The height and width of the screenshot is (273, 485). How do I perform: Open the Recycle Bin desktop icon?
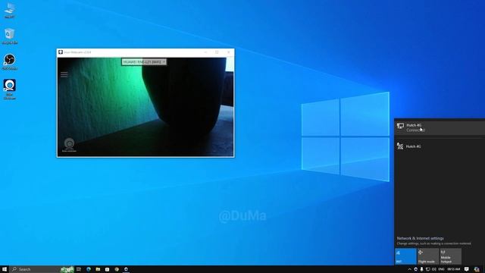click(10, 36)
